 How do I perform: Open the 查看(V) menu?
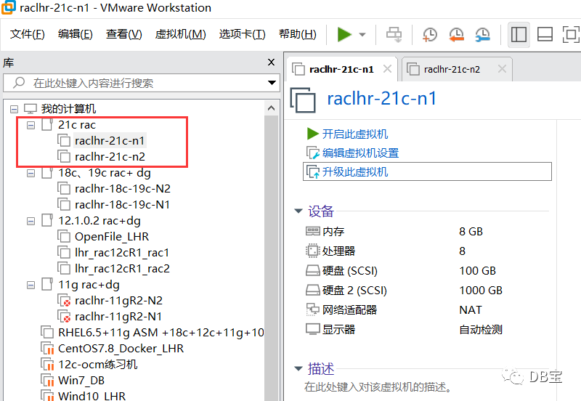[x=123, y=34]
